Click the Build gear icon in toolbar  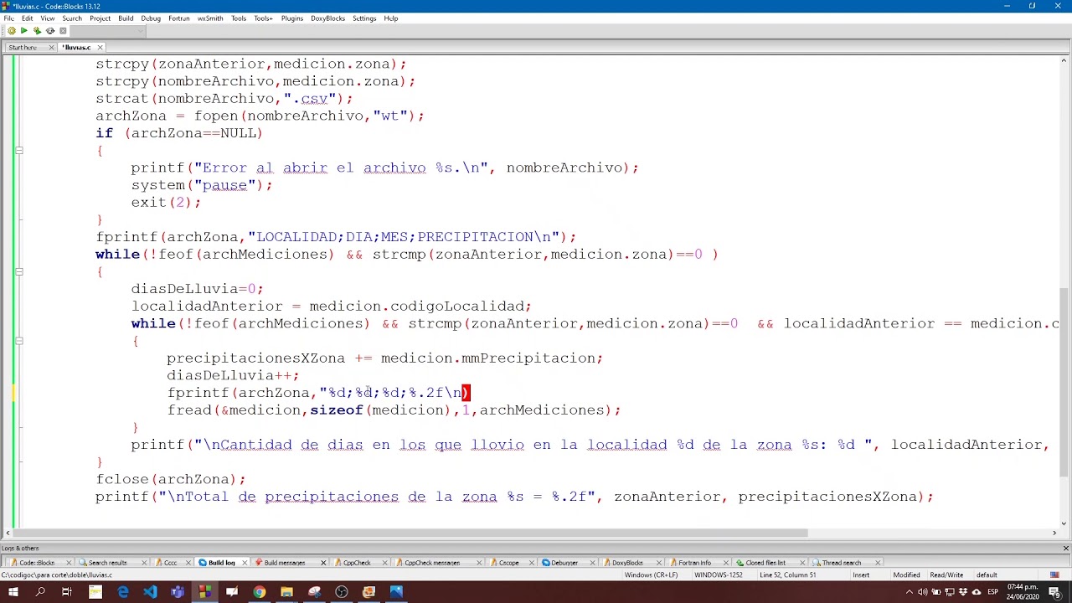point(11,31)
